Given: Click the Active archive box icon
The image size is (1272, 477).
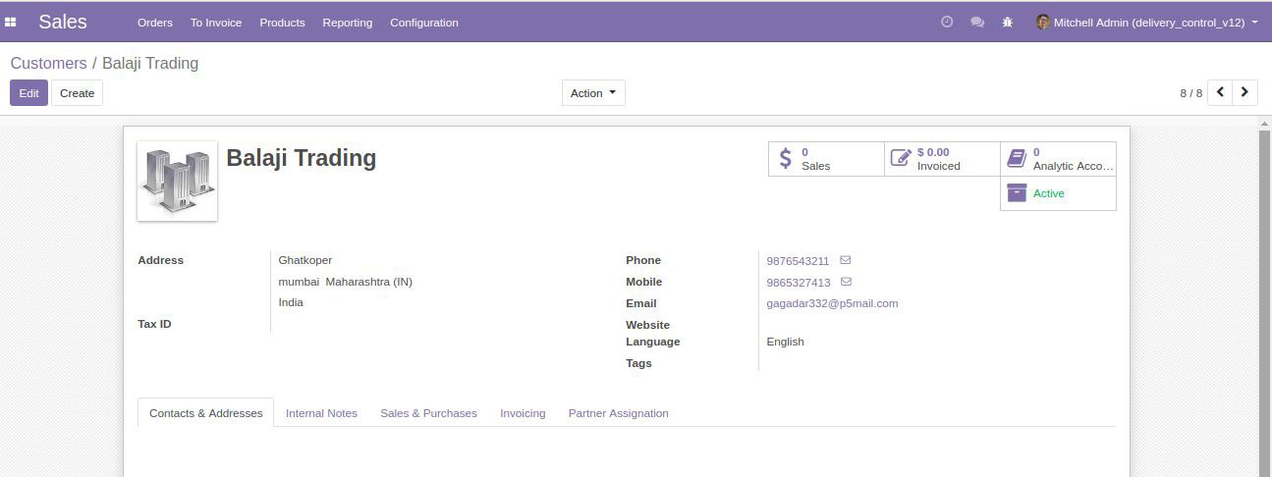Looking at the screenshot, I should (x=1017, y=192).
